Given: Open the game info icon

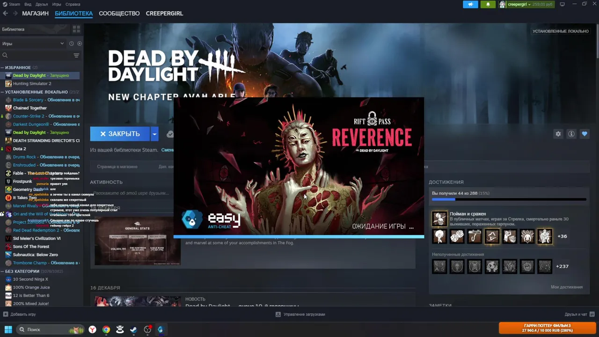Looking at the screenshot, I should point(571,134).
